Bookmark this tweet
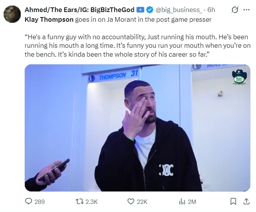The height and width of the screenshot is (212, 256). tap(233, 202)
